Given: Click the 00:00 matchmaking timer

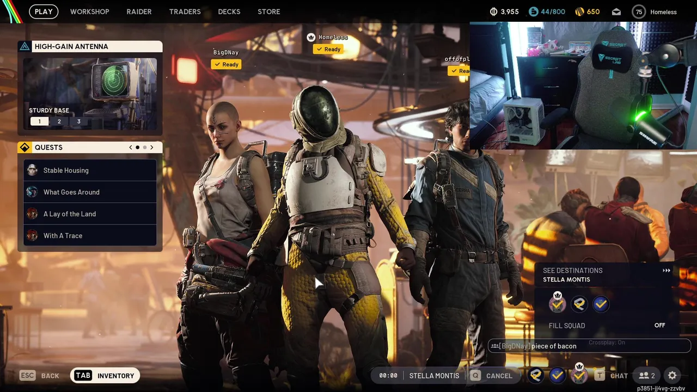Looking at the screenshot, I should tap(388, 376).
